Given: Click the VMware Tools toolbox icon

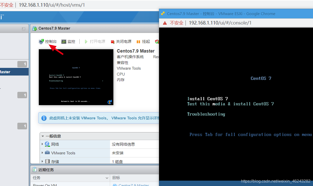Looking at the screenshot, I should pos(47,153).
